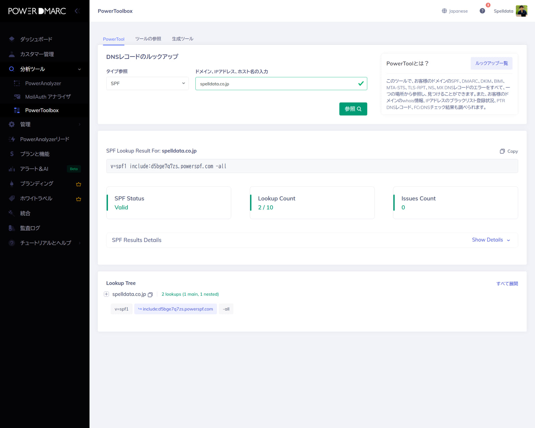Viewport: 535px width, 428px height.
Task: Click the v=spf1 tag in Lookup Tree
Action: pyautogui.click(x=121, y=309)
